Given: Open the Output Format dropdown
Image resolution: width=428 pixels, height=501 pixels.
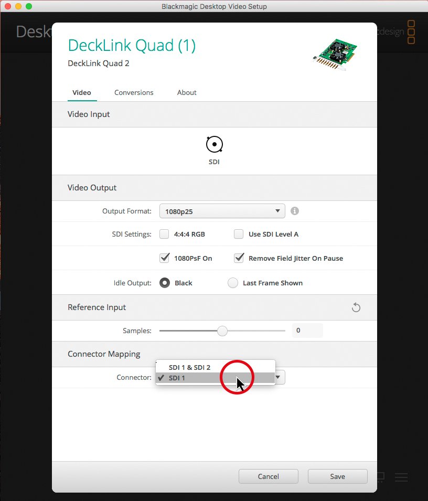Looking at the screenshot, I should pos(222,211).
